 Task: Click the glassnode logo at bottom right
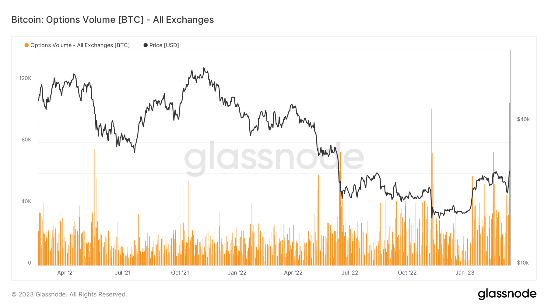pyautogui.click(x=507, y=294)
